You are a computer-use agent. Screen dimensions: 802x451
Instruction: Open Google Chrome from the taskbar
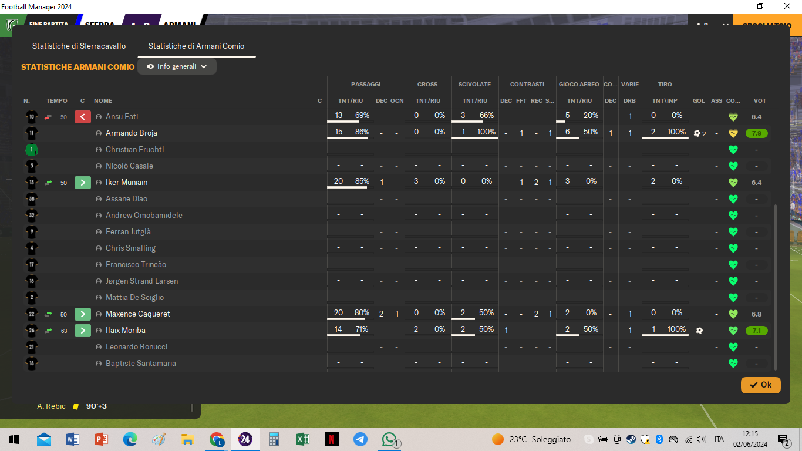217,439
